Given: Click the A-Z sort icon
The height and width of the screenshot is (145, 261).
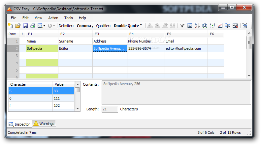Looking at the screenshot, I should [x=197, y=26].
